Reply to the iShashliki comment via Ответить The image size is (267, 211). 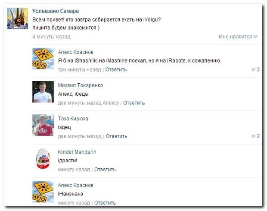pyautogui.click(x=116, y=69)
